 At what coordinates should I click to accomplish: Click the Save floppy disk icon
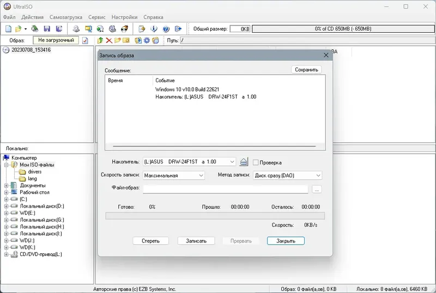[47, 29]
